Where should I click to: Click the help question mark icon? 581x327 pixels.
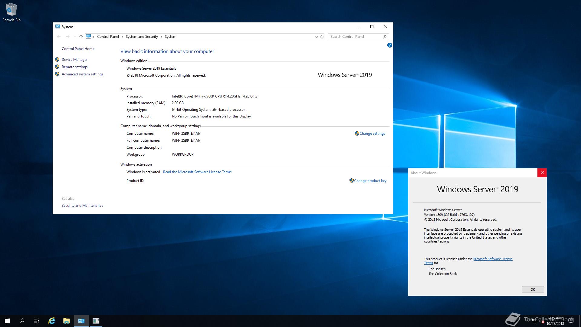coord(389,45)
